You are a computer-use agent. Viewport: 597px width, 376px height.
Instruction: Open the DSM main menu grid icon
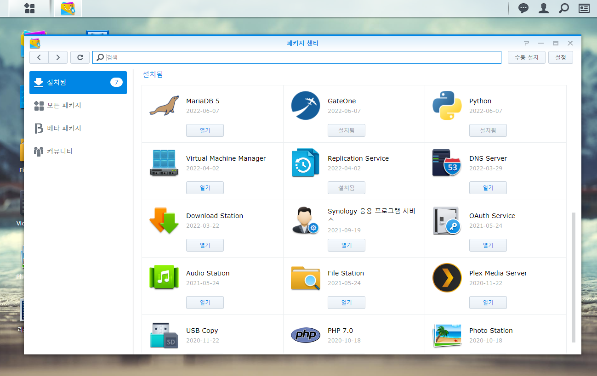tap(29, 8)
